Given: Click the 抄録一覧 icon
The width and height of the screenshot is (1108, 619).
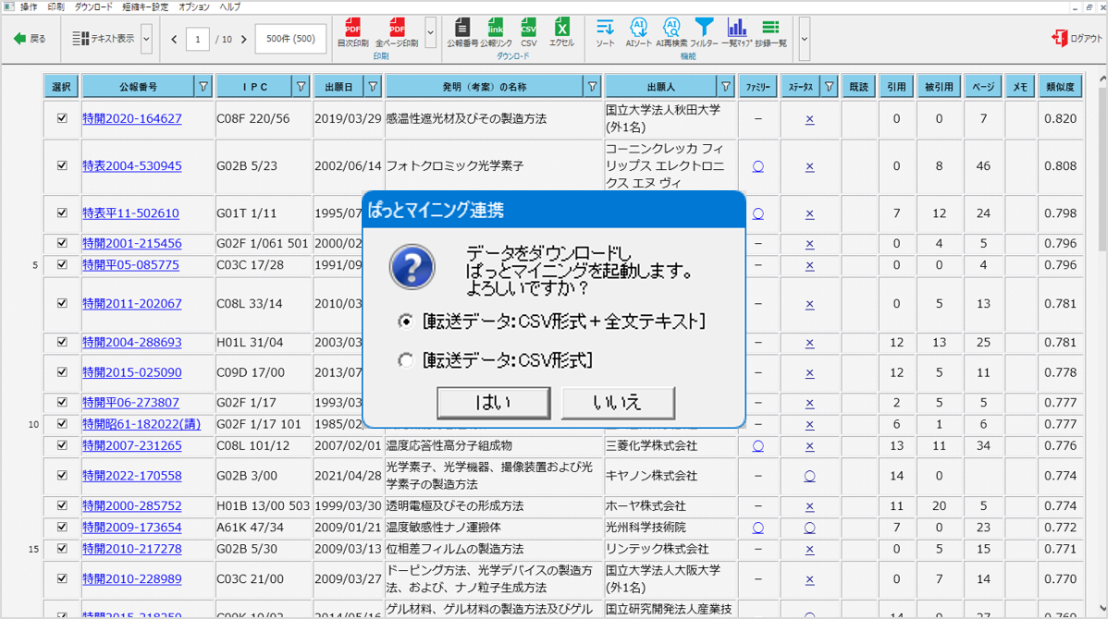Looking at the screenshot, I should 770,28.
